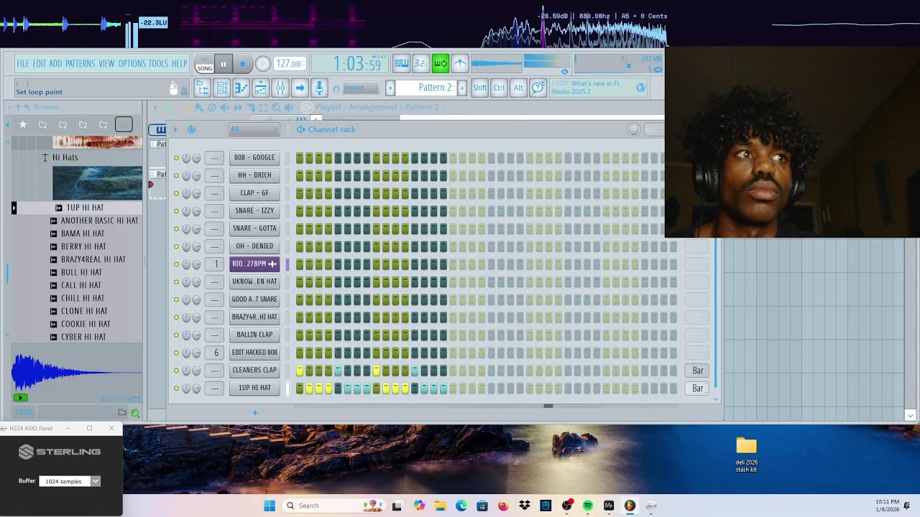Click the browser favorites star icon
Image resolution: width=920 pixels, height=517 pixels.
tap(23, 124)
